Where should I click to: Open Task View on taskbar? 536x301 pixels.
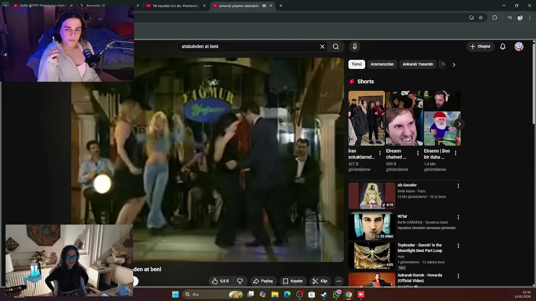[x=251, y=294]
